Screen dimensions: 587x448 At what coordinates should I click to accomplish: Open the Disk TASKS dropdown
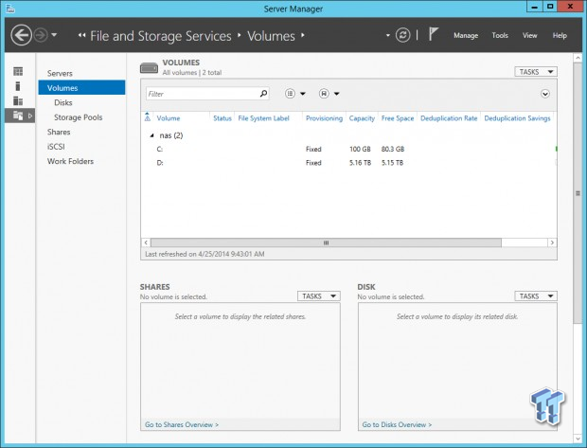coord(536,296)
